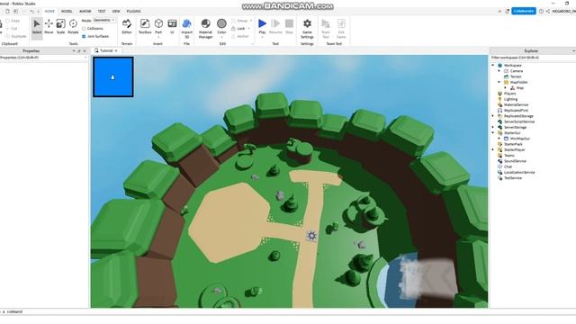Viewport: 576px width, 324px height.
Task: Expand the Map model node
Action: [506, 88]
